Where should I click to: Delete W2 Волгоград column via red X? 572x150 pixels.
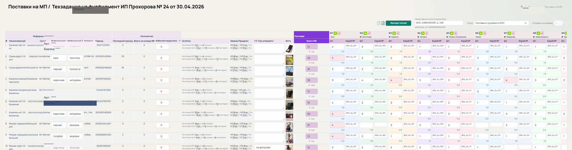point(369,33)
